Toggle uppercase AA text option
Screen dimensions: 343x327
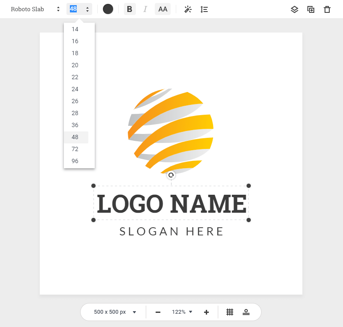click(162, 9)
